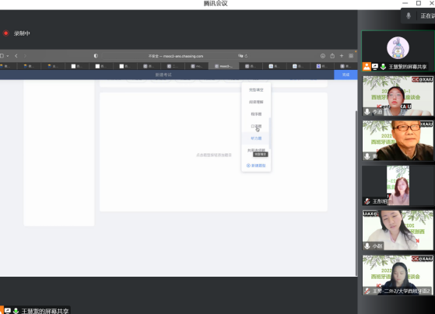Choose 阅读理解 from the question type menu
This screenshot has width=435, height=314.
256,102
